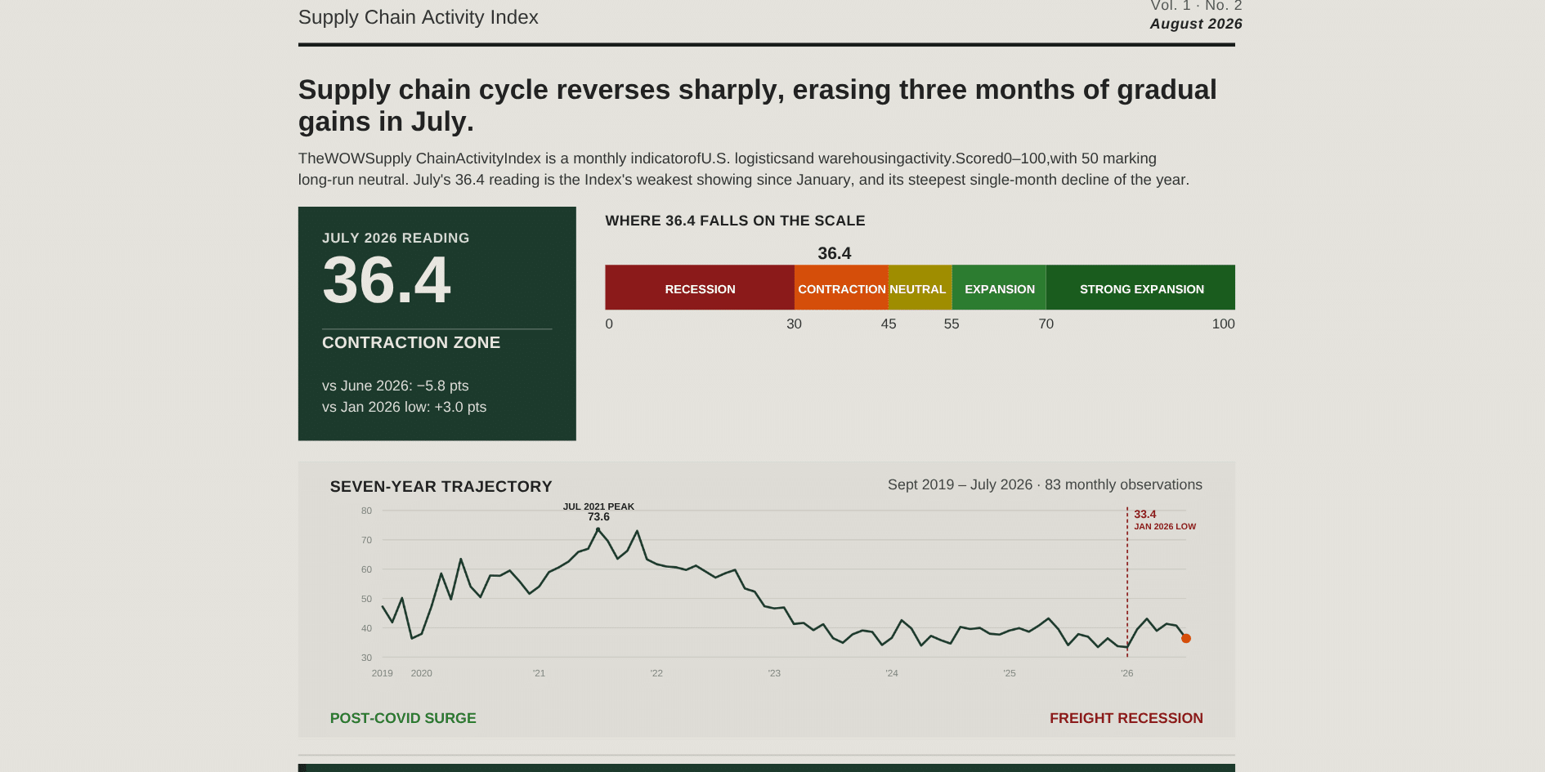This screenshot has height=772, width=1545.
Task: Click the Recession segment of the scale
Action: (x=700, y=288)
